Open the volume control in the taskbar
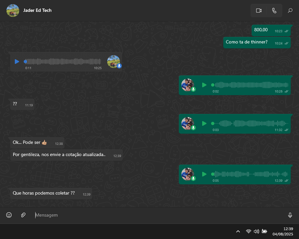The height and width of the screenshot is (239, 299). tap(257, 231)
